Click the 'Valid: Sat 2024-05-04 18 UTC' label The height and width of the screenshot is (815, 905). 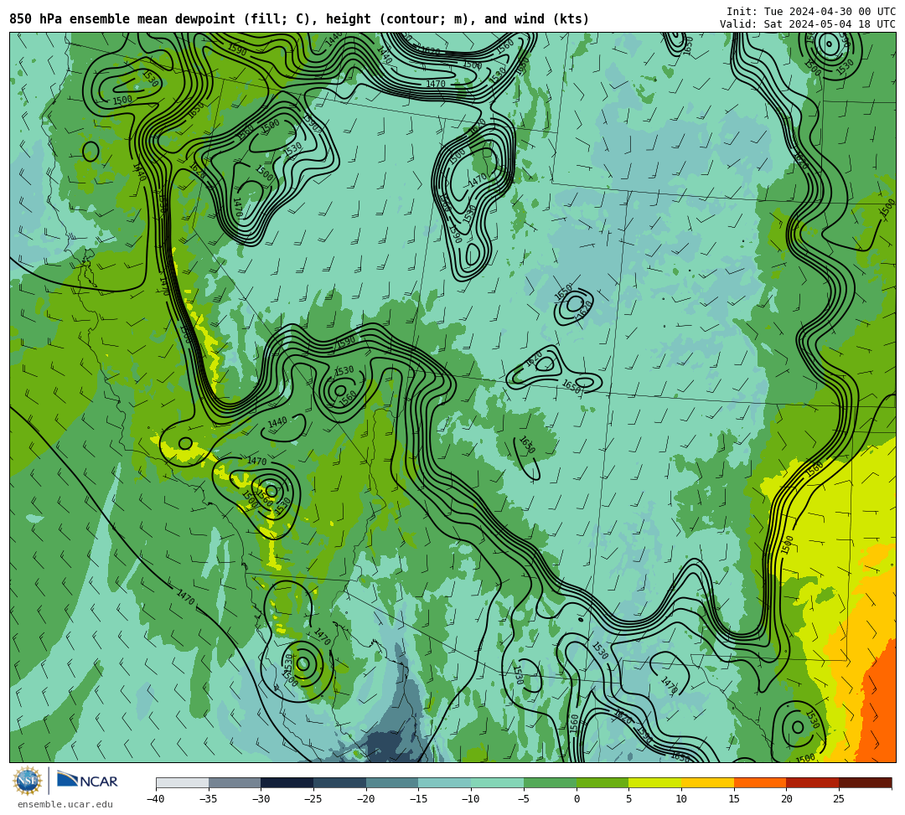pyautogui.click(x=808, y=24)
